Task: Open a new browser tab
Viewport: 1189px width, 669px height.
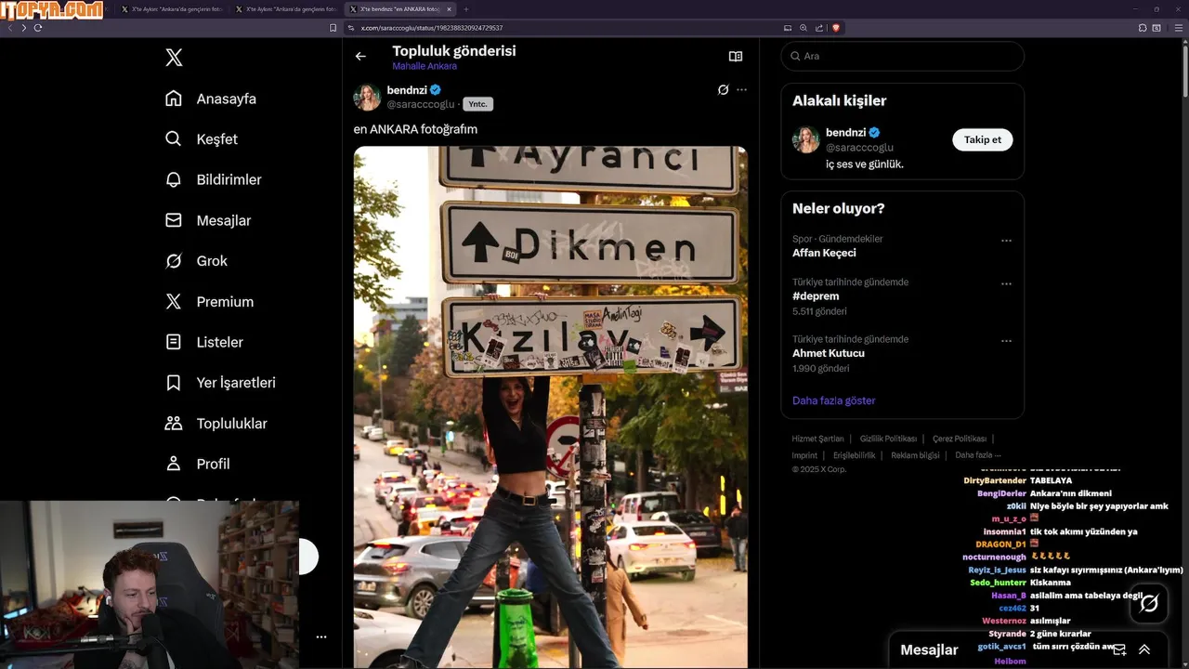Action: pyautogui.click(x=467, y=9)
